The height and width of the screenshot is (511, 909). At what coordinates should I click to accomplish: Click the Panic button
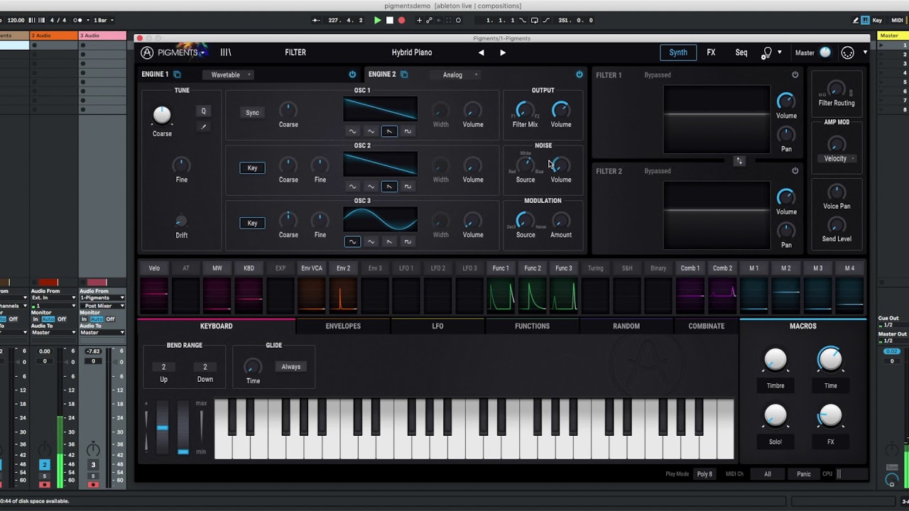804,474
